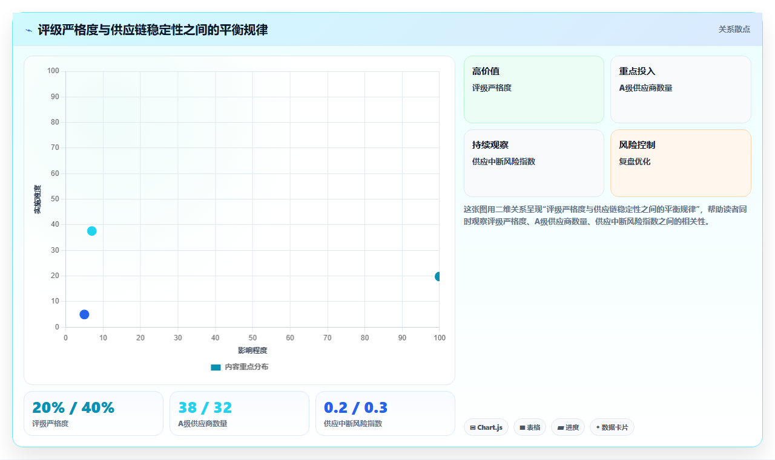The height and width of the screenshot is (460, 775).
Task: Click the 高价值 card heading
Action: click(486, 71)
